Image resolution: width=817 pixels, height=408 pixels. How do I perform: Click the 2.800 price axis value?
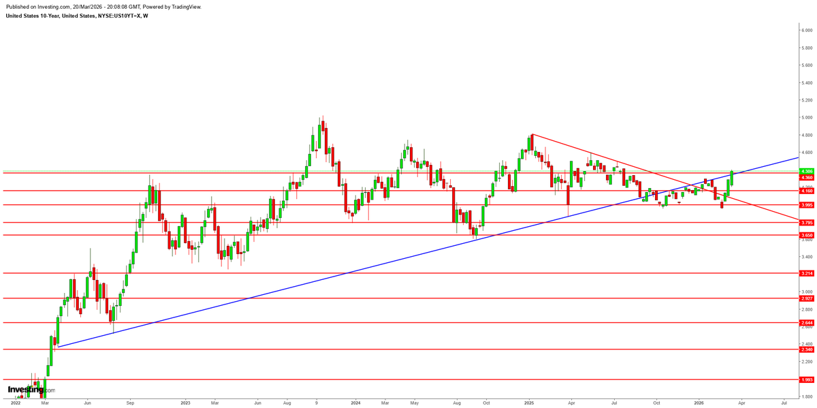tap(807, 309)
